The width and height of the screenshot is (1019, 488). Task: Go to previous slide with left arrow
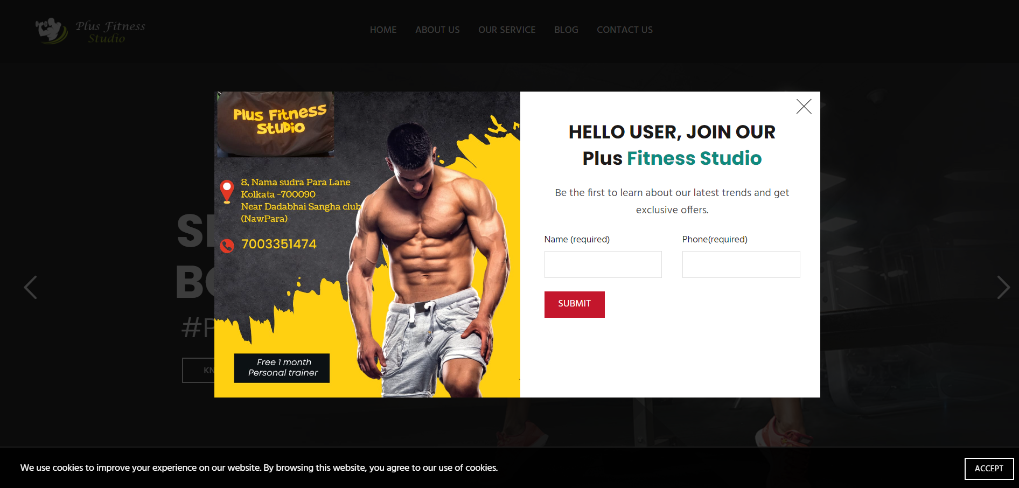[x=31, y=287]
